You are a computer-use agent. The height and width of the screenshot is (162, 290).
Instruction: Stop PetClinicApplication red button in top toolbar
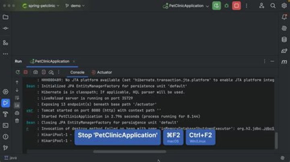click(x=236, y=6)
